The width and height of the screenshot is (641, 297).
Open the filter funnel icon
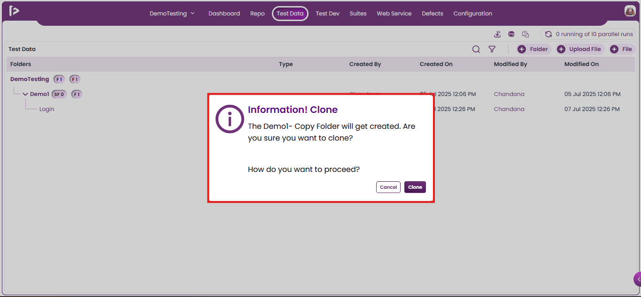(x=492, y=49)
